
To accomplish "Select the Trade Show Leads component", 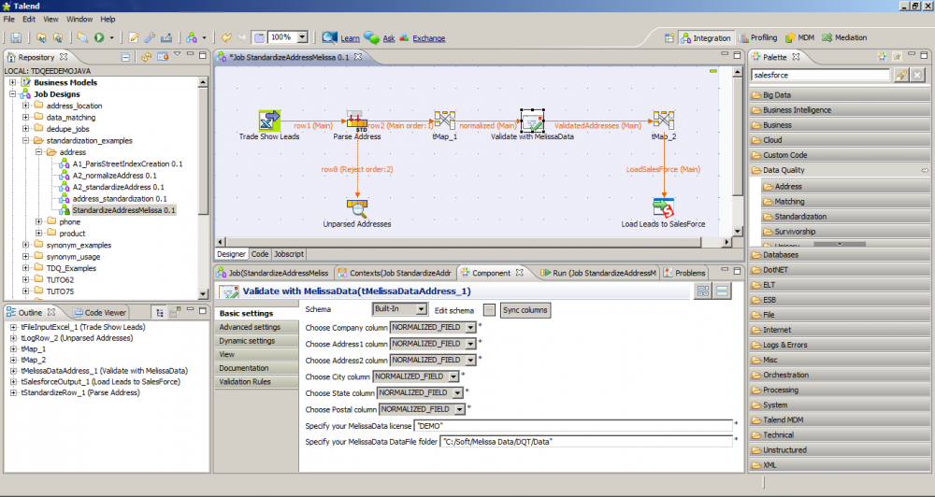I will (x=269, y=121).
